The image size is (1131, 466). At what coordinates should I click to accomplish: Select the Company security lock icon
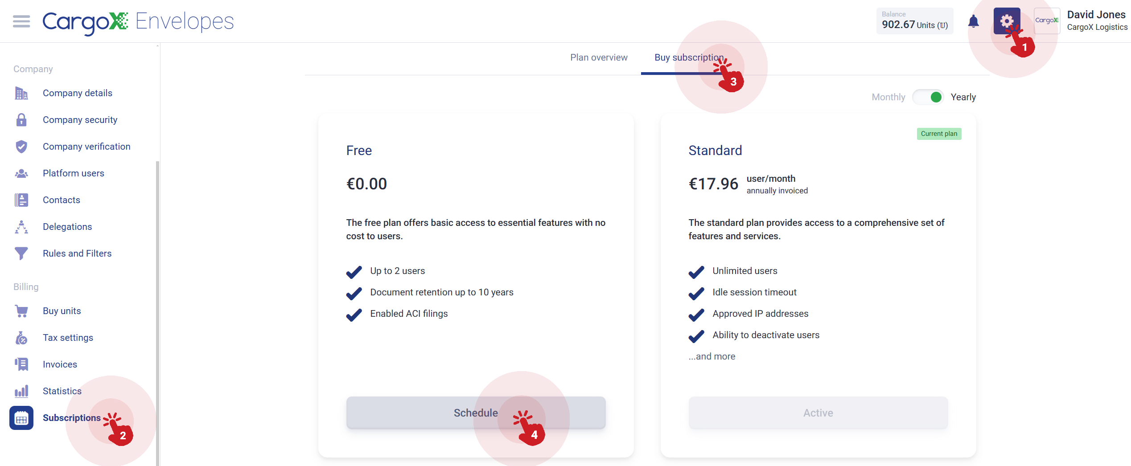(21, 120)
